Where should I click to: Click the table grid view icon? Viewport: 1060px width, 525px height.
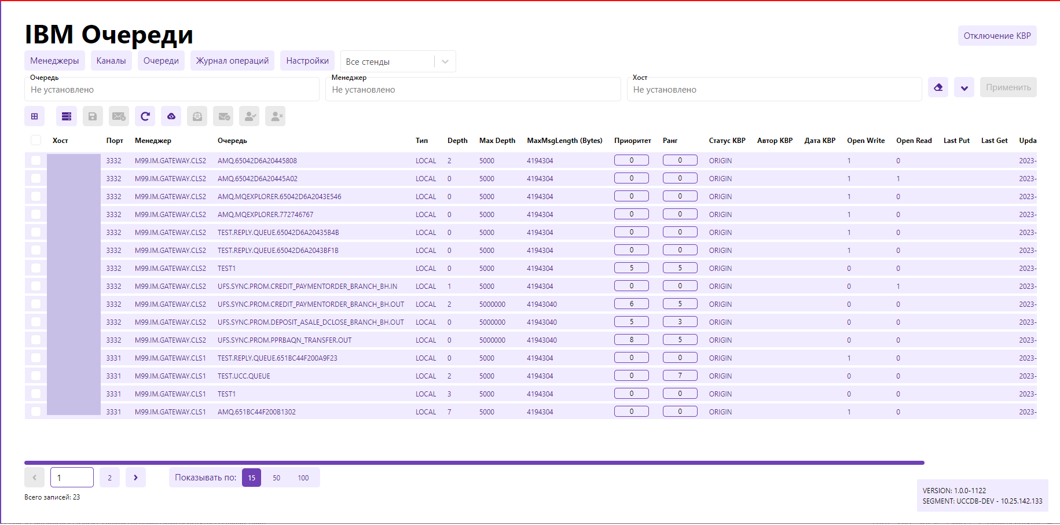(x=35, y=116)
